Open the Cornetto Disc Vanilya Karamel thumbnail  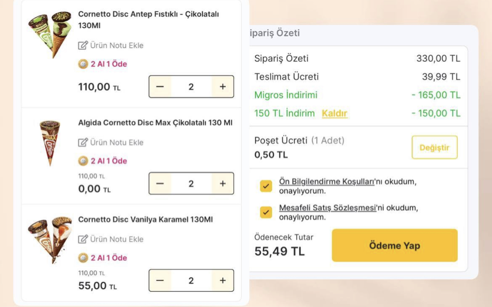[50, 240]
